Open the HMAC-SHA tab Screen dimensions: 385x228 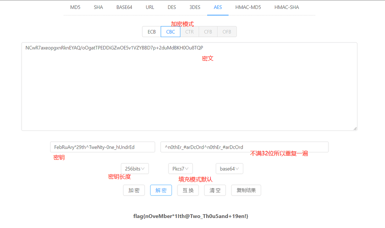pyautogui.click(x=286, y=7)
